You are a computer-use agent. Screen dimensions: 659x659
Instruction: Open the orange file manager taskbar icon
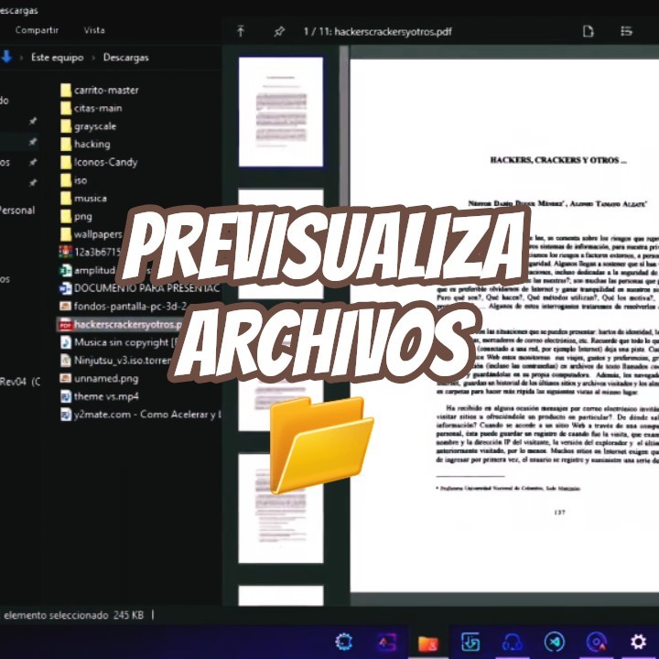coord(428,643)
